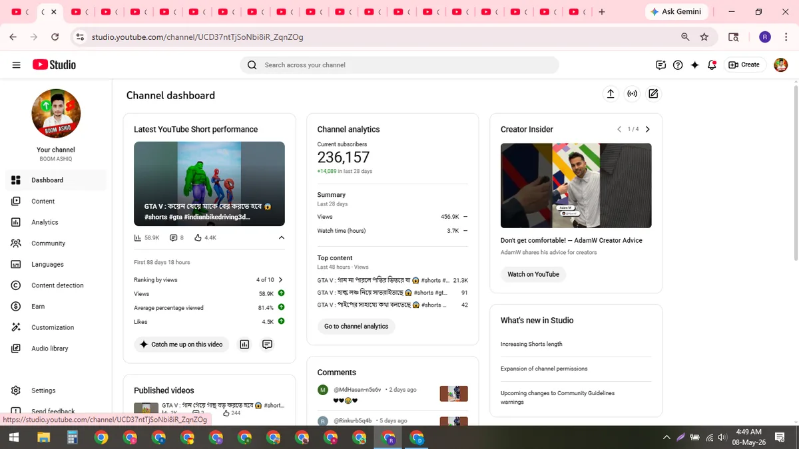Open Analytics in the sidebar
799x449 pixels.
point(56,222)
